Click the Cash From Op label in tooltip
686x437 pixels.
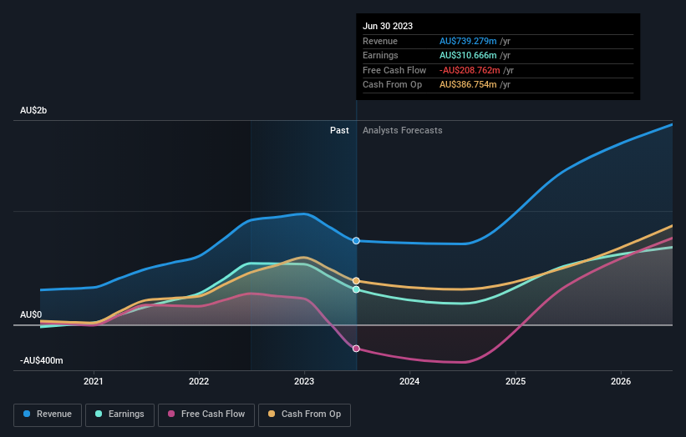click(x=392, y=85)
